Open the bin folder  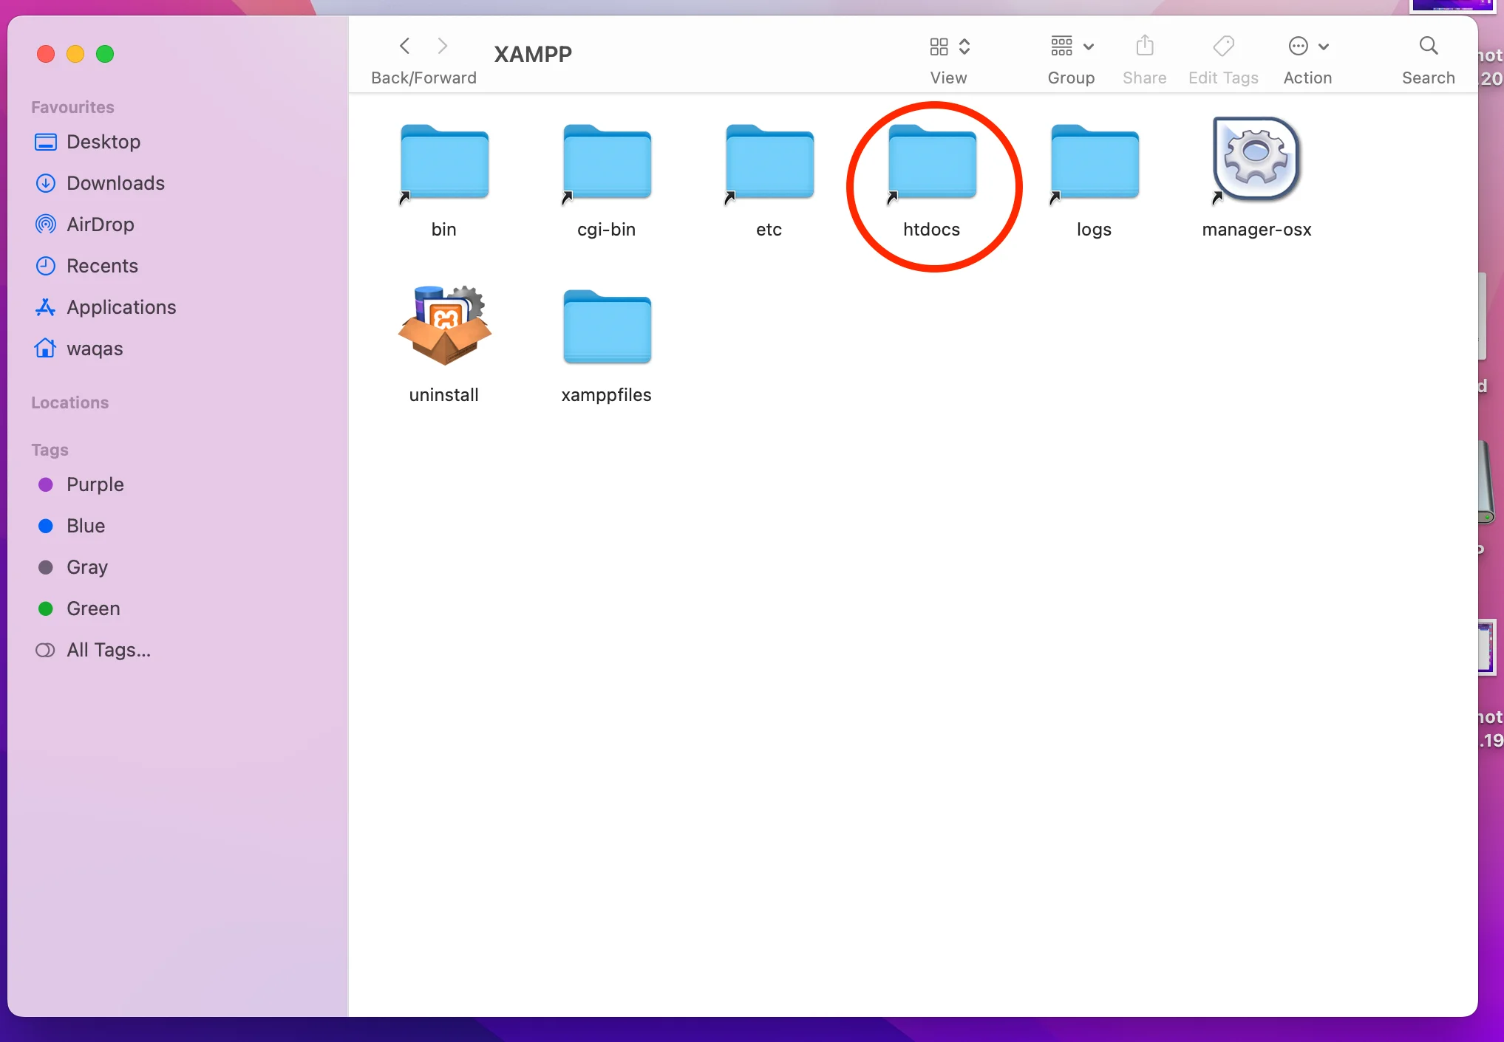pos(444,162)
